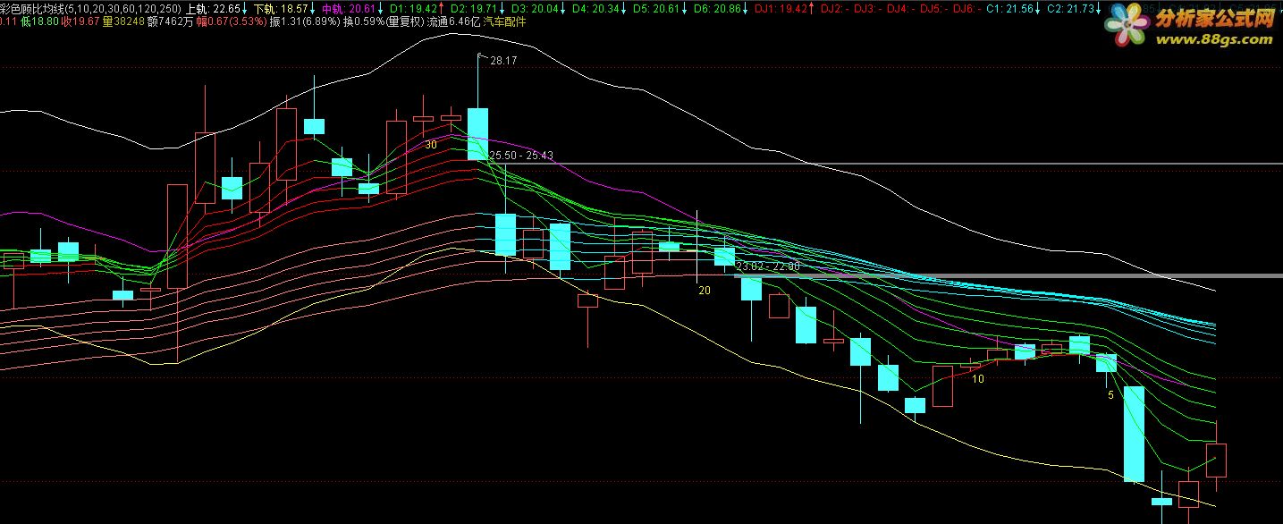The image size is (1283, 524).
Task: Click the indicator name 彩色顾比均线 parameters
Action: 90,8
